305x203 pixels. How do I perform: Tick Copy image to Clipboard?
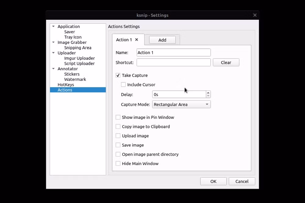pos(118,127)
